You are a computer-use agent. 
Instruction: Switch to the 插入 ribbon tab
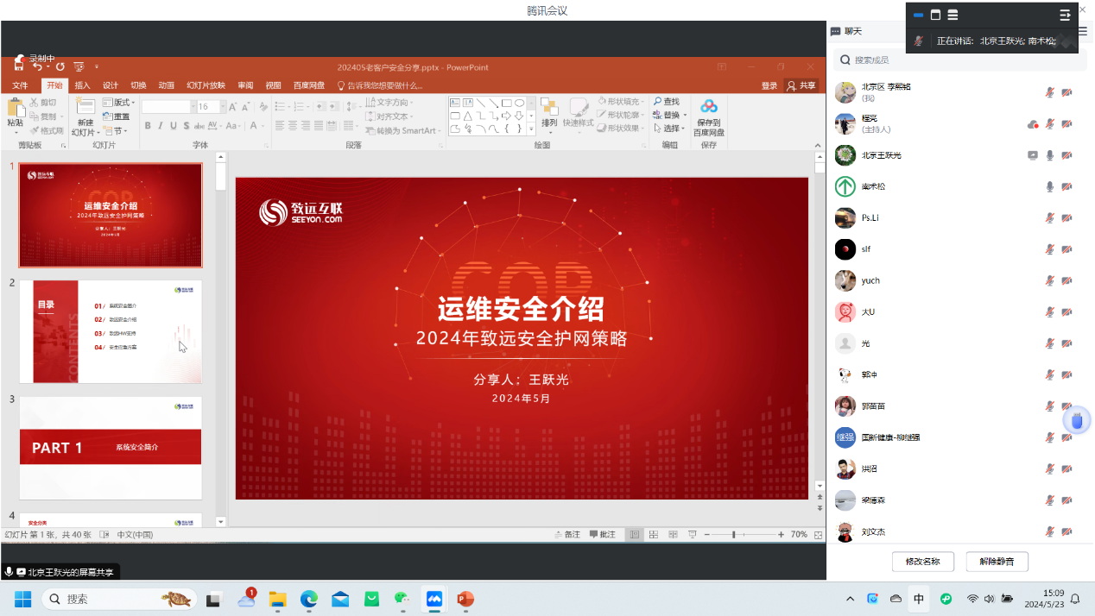pyautogui.click(x=82, y=85)
